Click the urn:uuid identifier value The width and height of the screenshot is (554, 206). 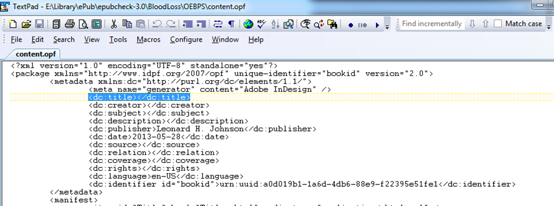point(328,184)
